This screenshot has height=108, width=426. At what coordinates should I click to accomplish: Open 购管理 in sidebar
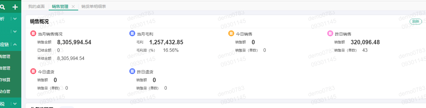(x=5, y=56)
